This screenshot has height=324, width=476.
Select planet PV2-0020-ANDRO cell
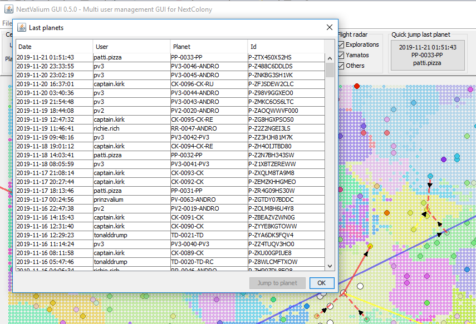click(x=209, y=111)
